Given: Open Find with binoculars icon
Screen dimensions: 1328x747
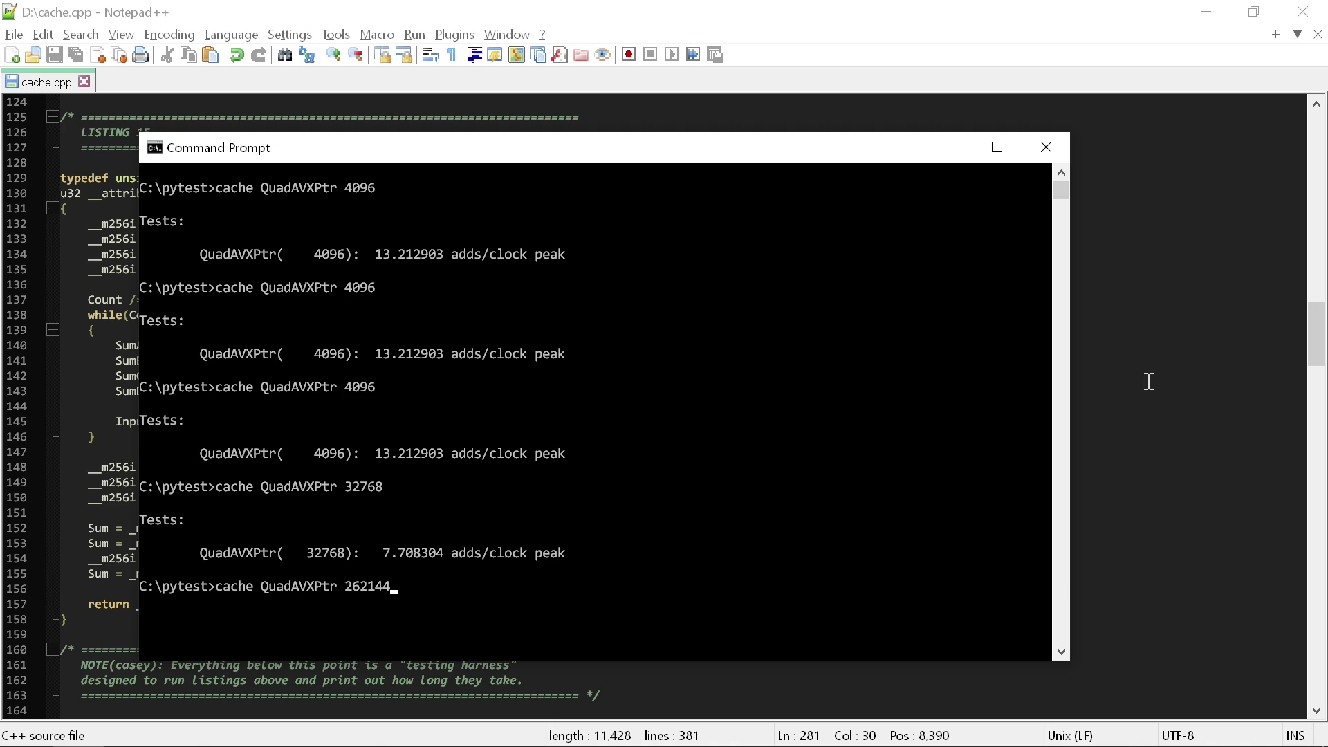Looking at the screenshot, I should [x=284, y=55].
